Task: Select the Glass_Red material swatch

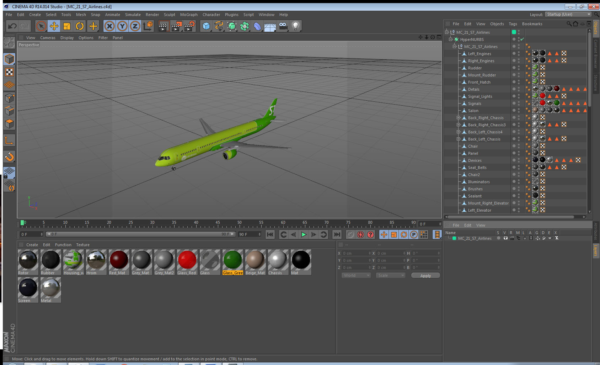Action: [x=187, y=262]
